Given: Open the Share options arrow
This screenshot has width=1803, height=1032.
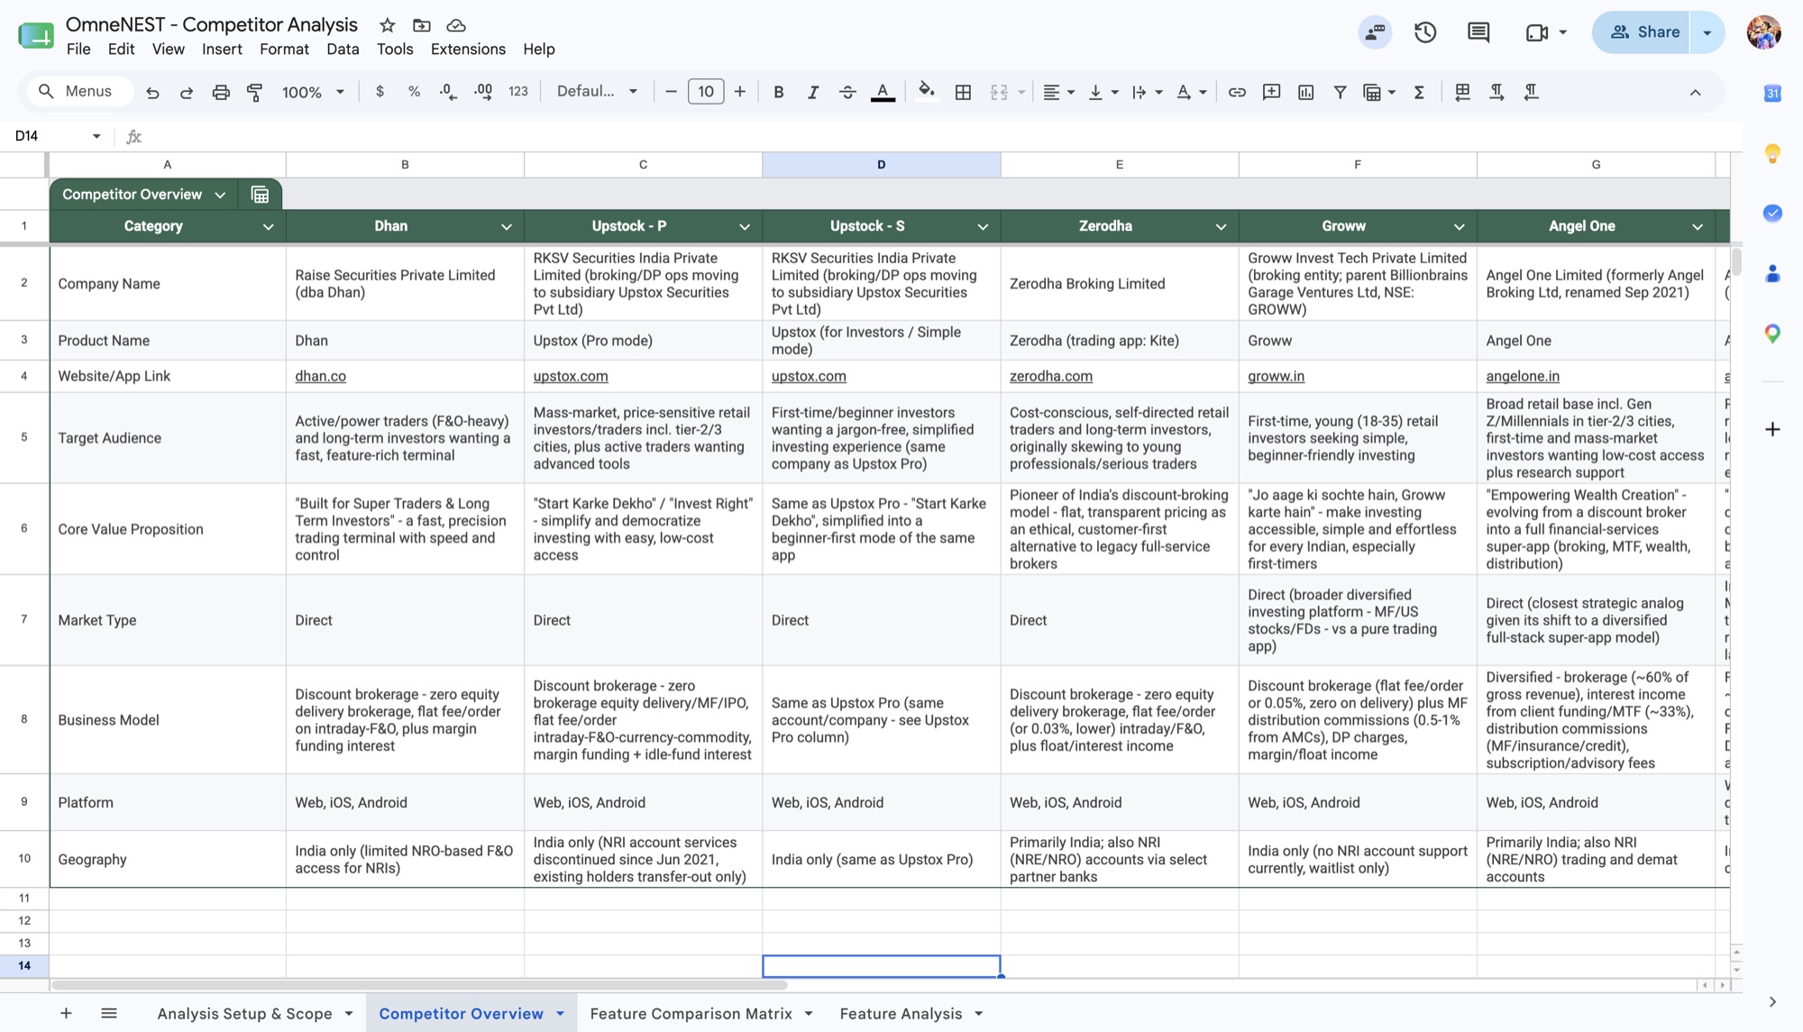Looking at the screenshot, I should 1707,32.
